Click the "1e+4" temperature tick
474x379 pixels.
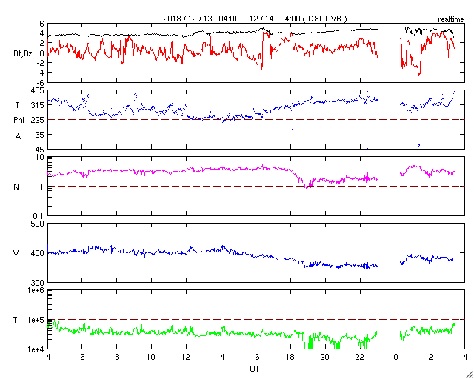tap(36, 349)
